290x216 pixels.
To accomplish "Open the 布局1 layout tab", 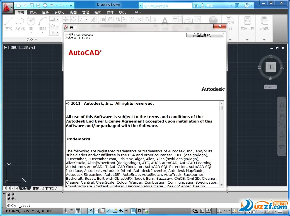I will point(37,188).
